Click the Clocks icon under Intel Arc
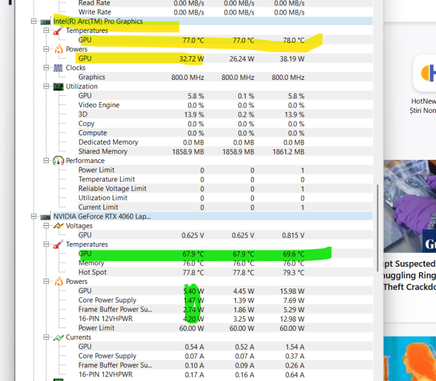The image size is (436, 381). point(57,68)
